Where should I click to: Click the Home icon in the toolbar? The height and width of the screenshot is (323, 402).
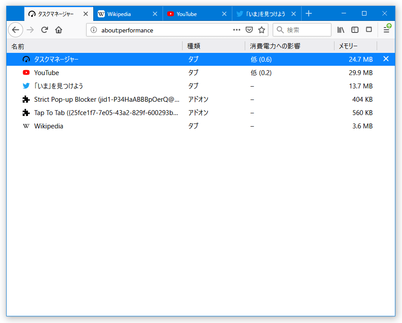coord(60,30)
